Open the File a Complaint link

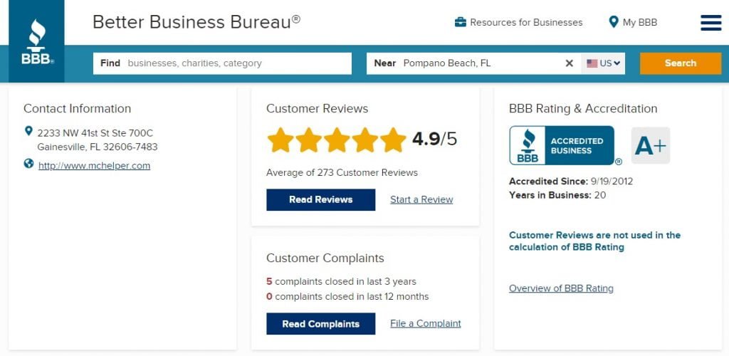point(425,324)
